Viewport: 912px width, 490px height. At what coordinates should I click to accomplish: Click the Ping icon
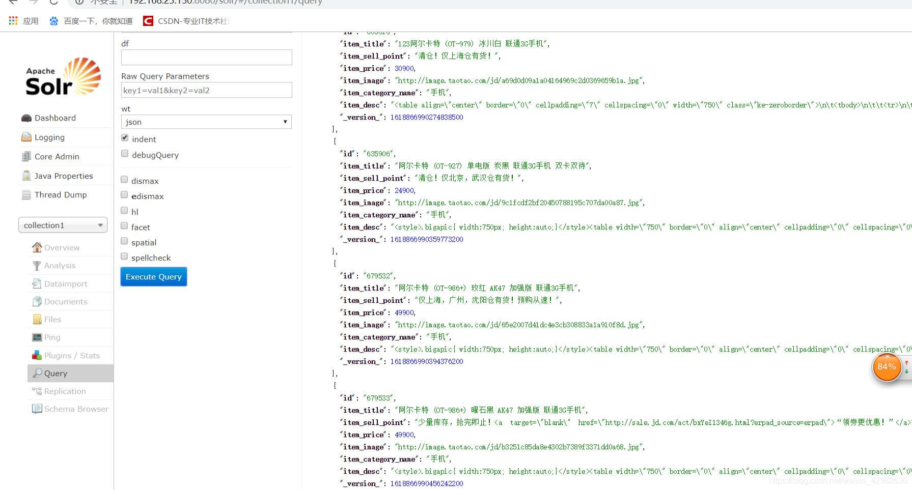tap(37, 337)
